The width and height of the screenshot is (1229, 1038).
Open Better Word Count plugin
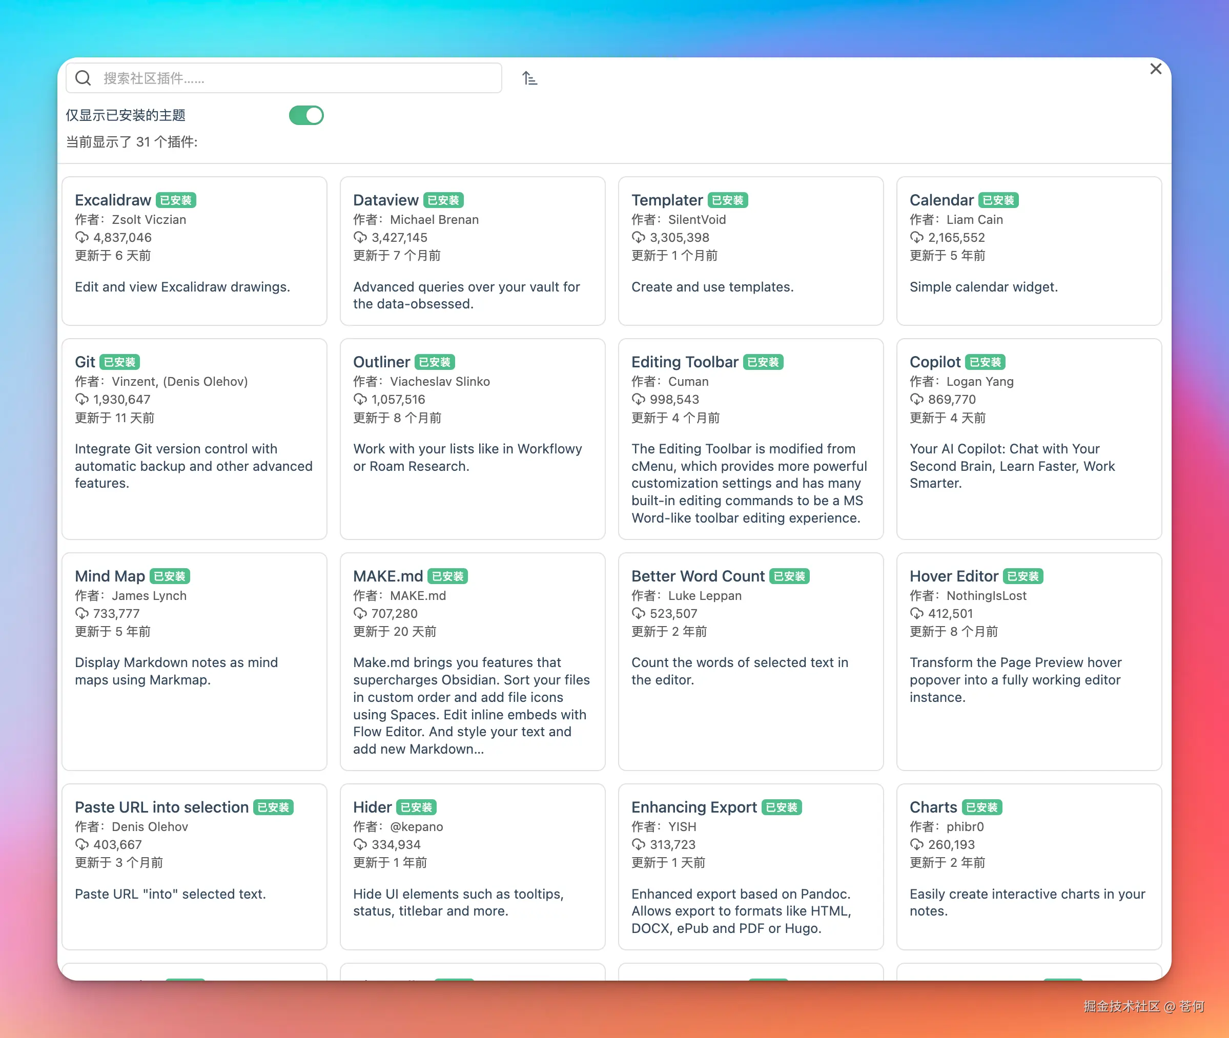(x=698, y=577)
